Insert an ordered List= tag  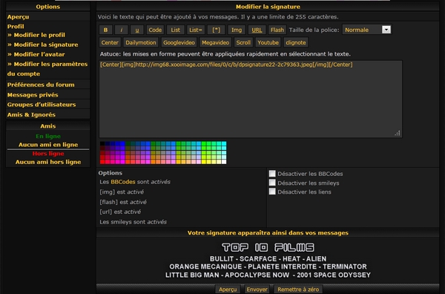(195, 30)
